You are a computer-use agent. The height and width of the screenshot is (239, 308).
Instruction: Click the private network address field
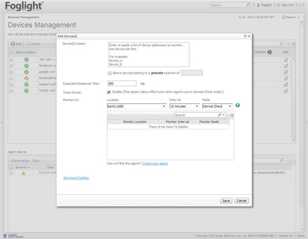(x=192, y=73)
